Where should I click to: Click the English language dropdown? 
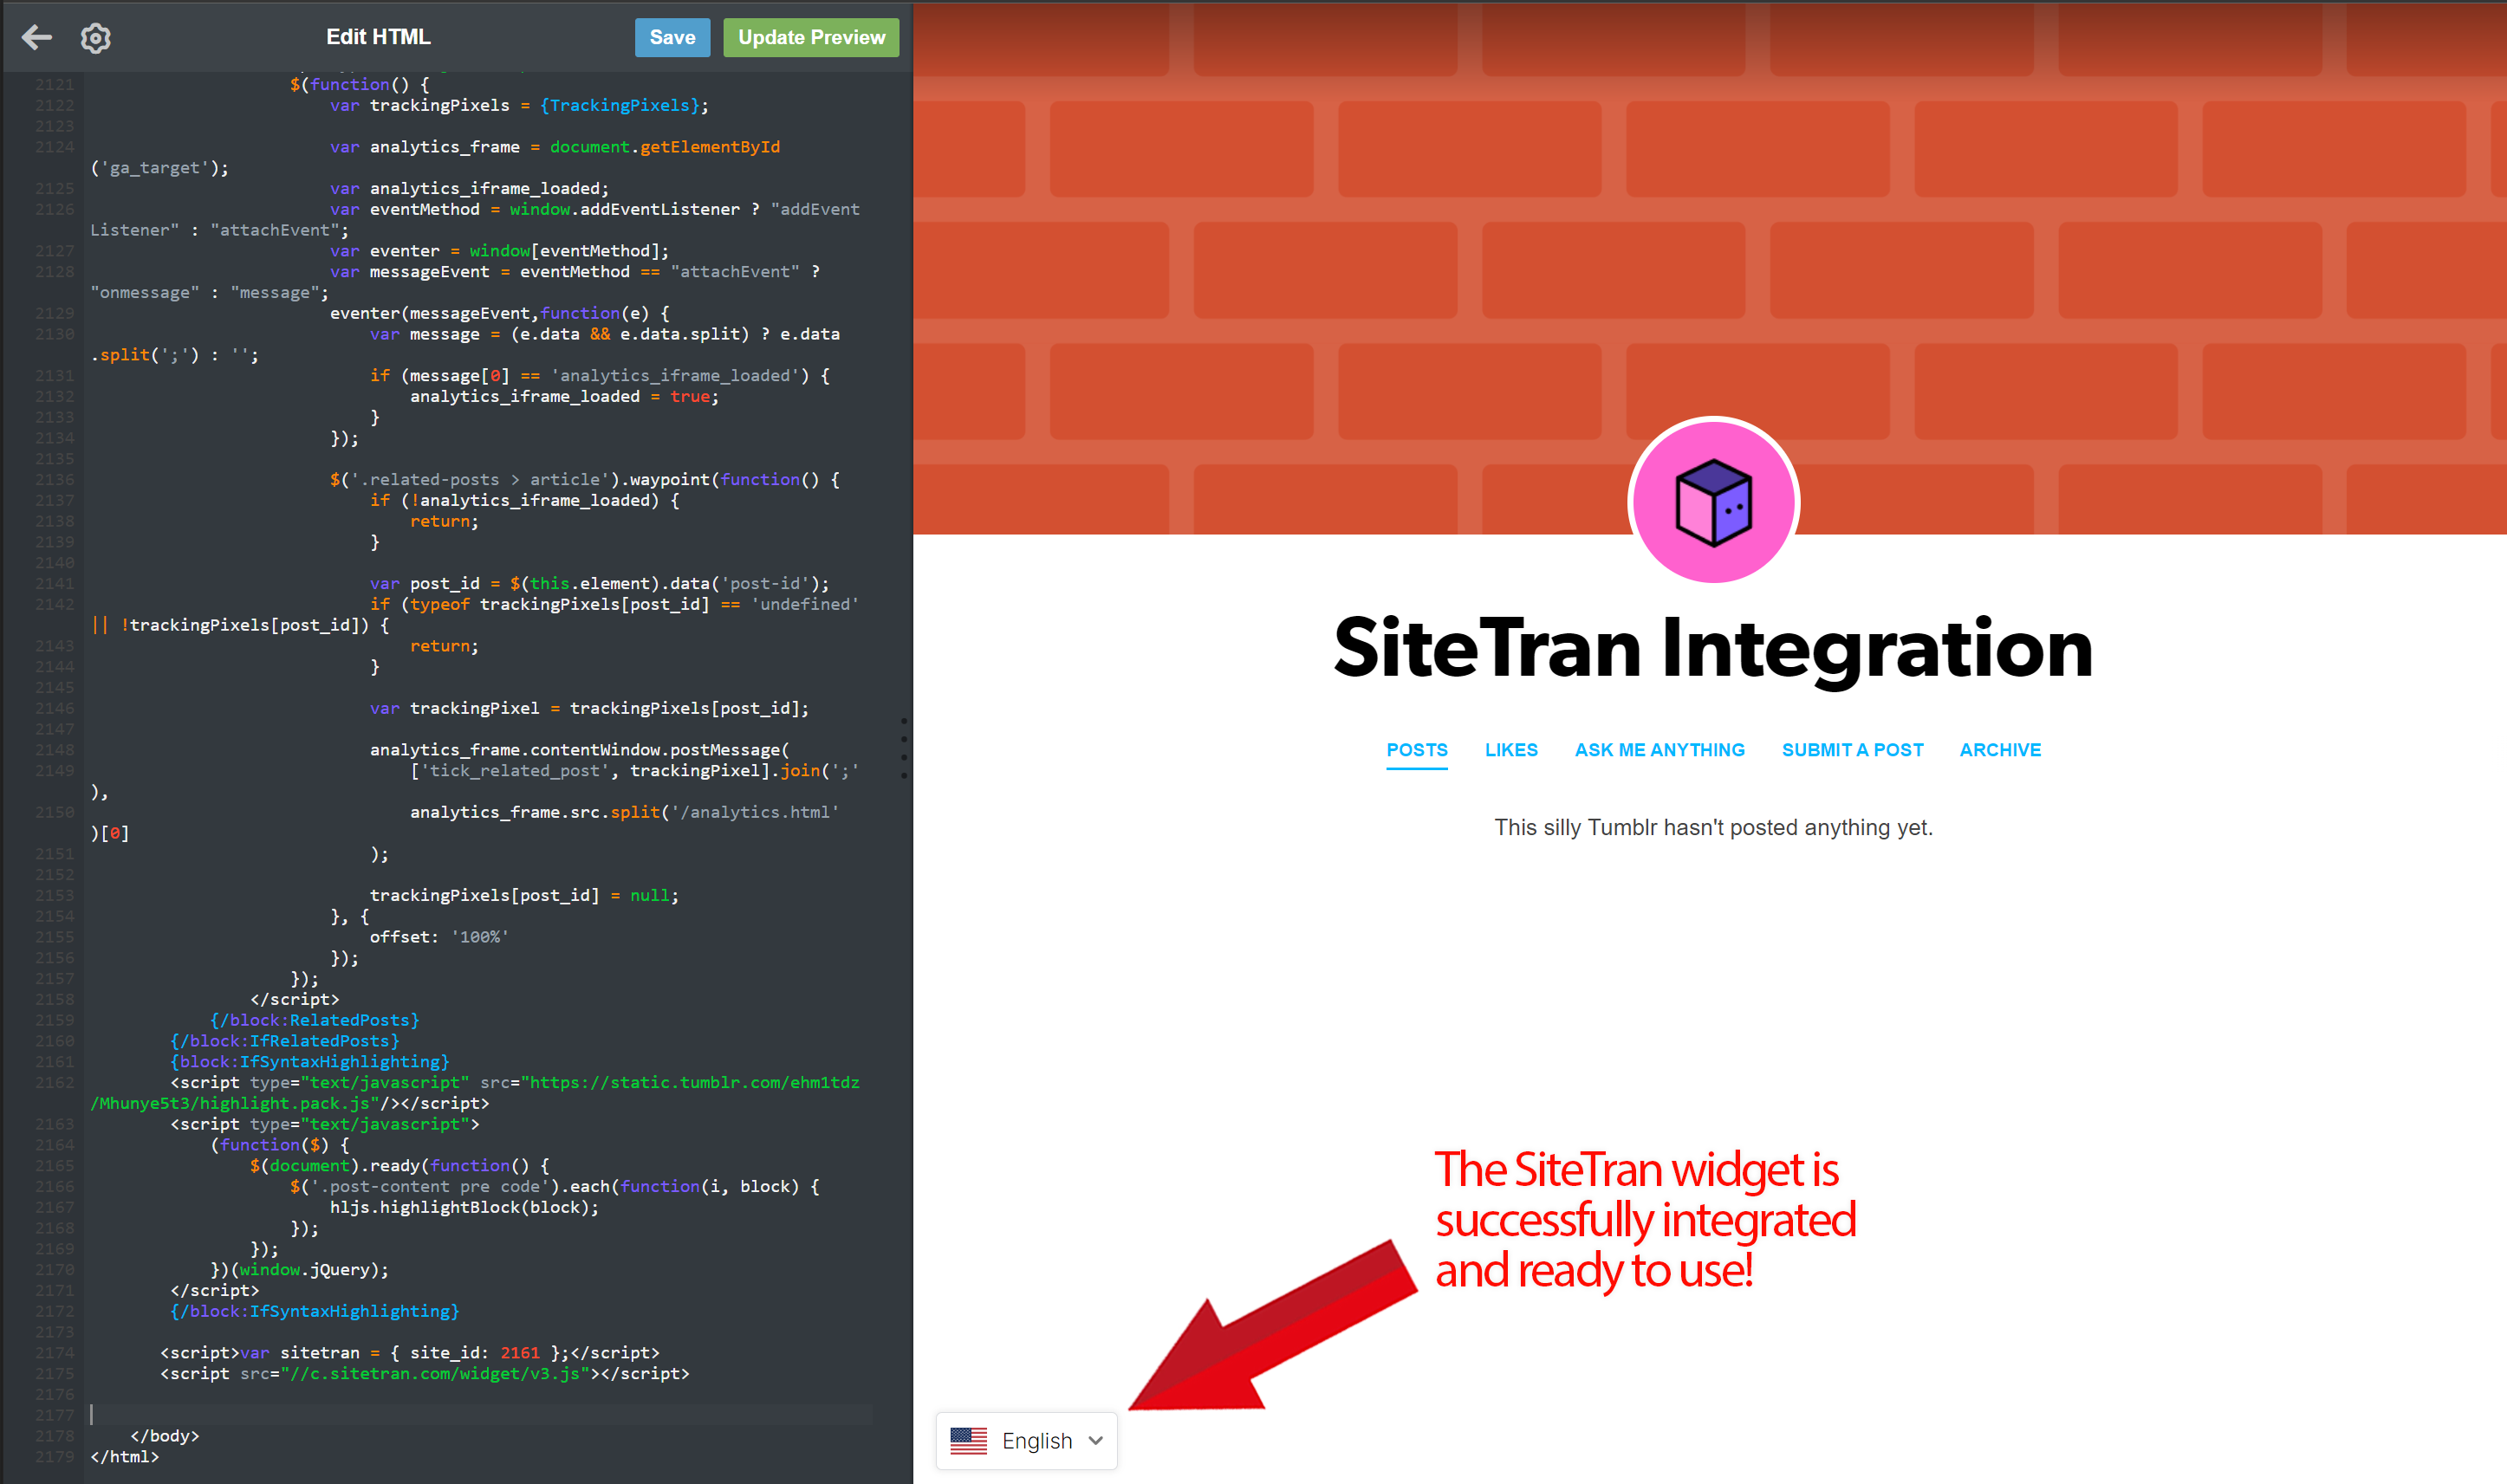(x=1029, y=1438)
